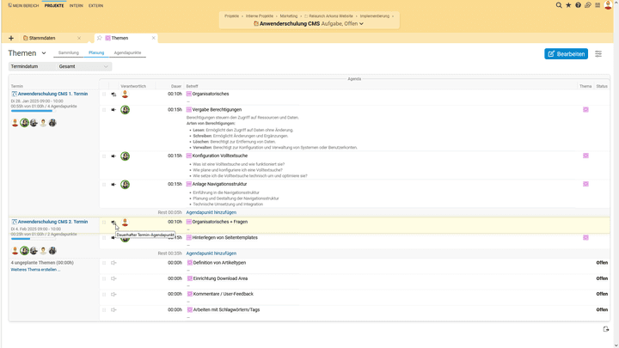Click progress bar under Anwenderschulung CMS 1. Termin
This screenshot has width=619, height=348.
point(32,111)
